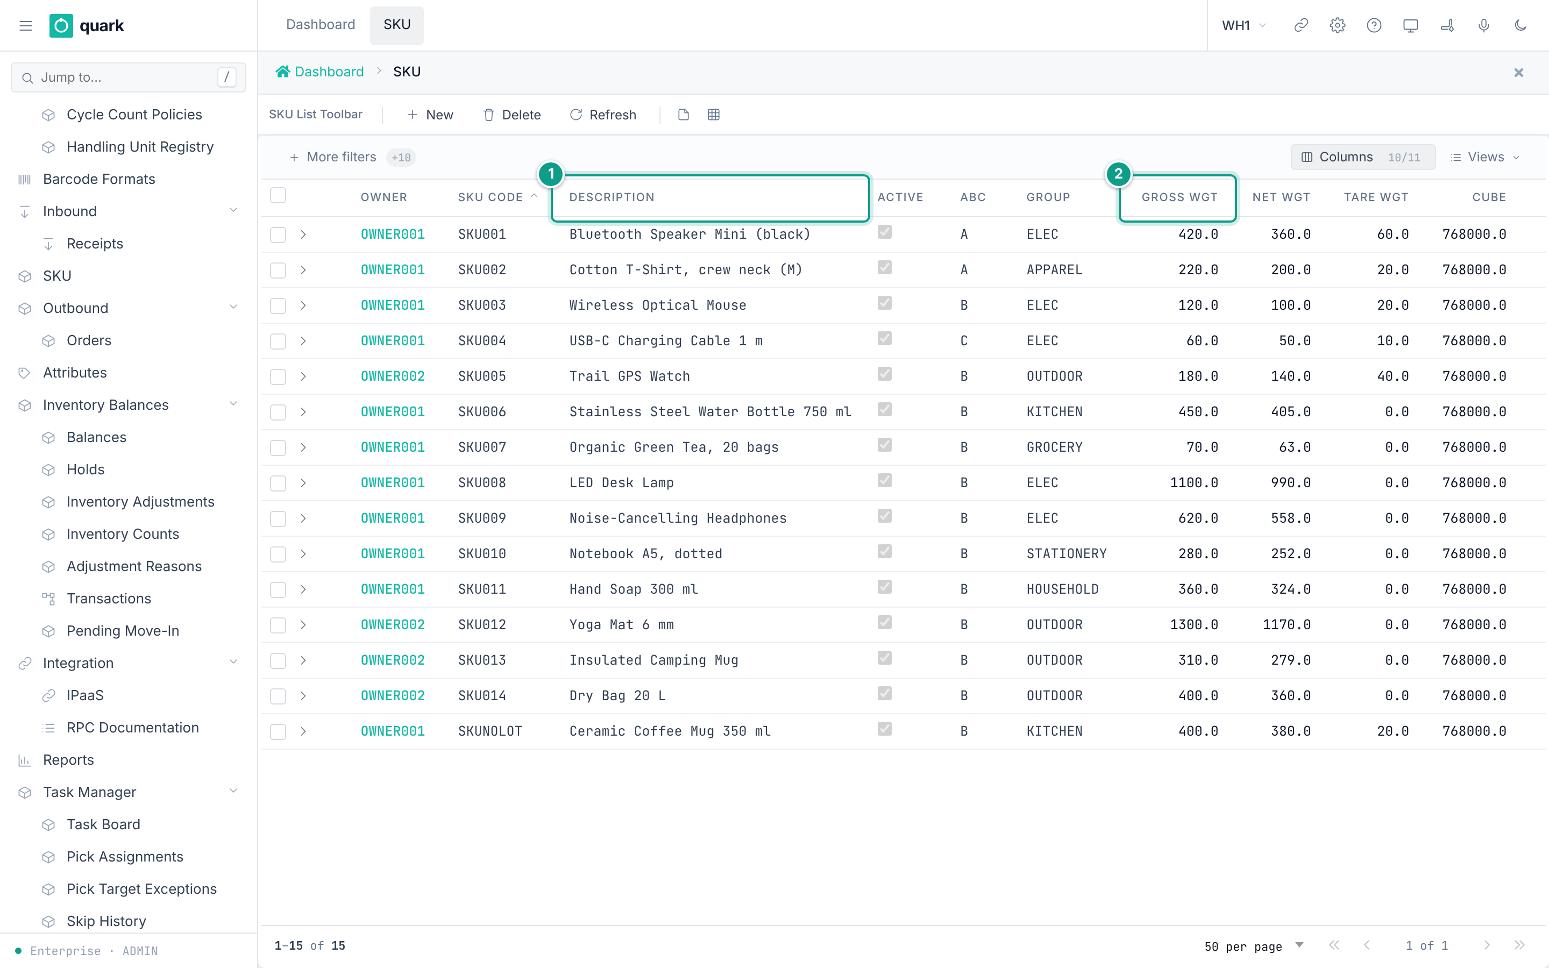Click the previous page arrow
Viewport: 1549px width, 968px height.
point(1367,945)
